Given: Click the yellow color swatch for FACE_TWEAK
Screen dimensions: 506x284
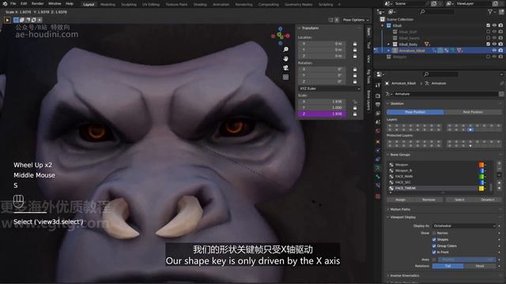Looking at the screenshot, I should click(481, 189).
